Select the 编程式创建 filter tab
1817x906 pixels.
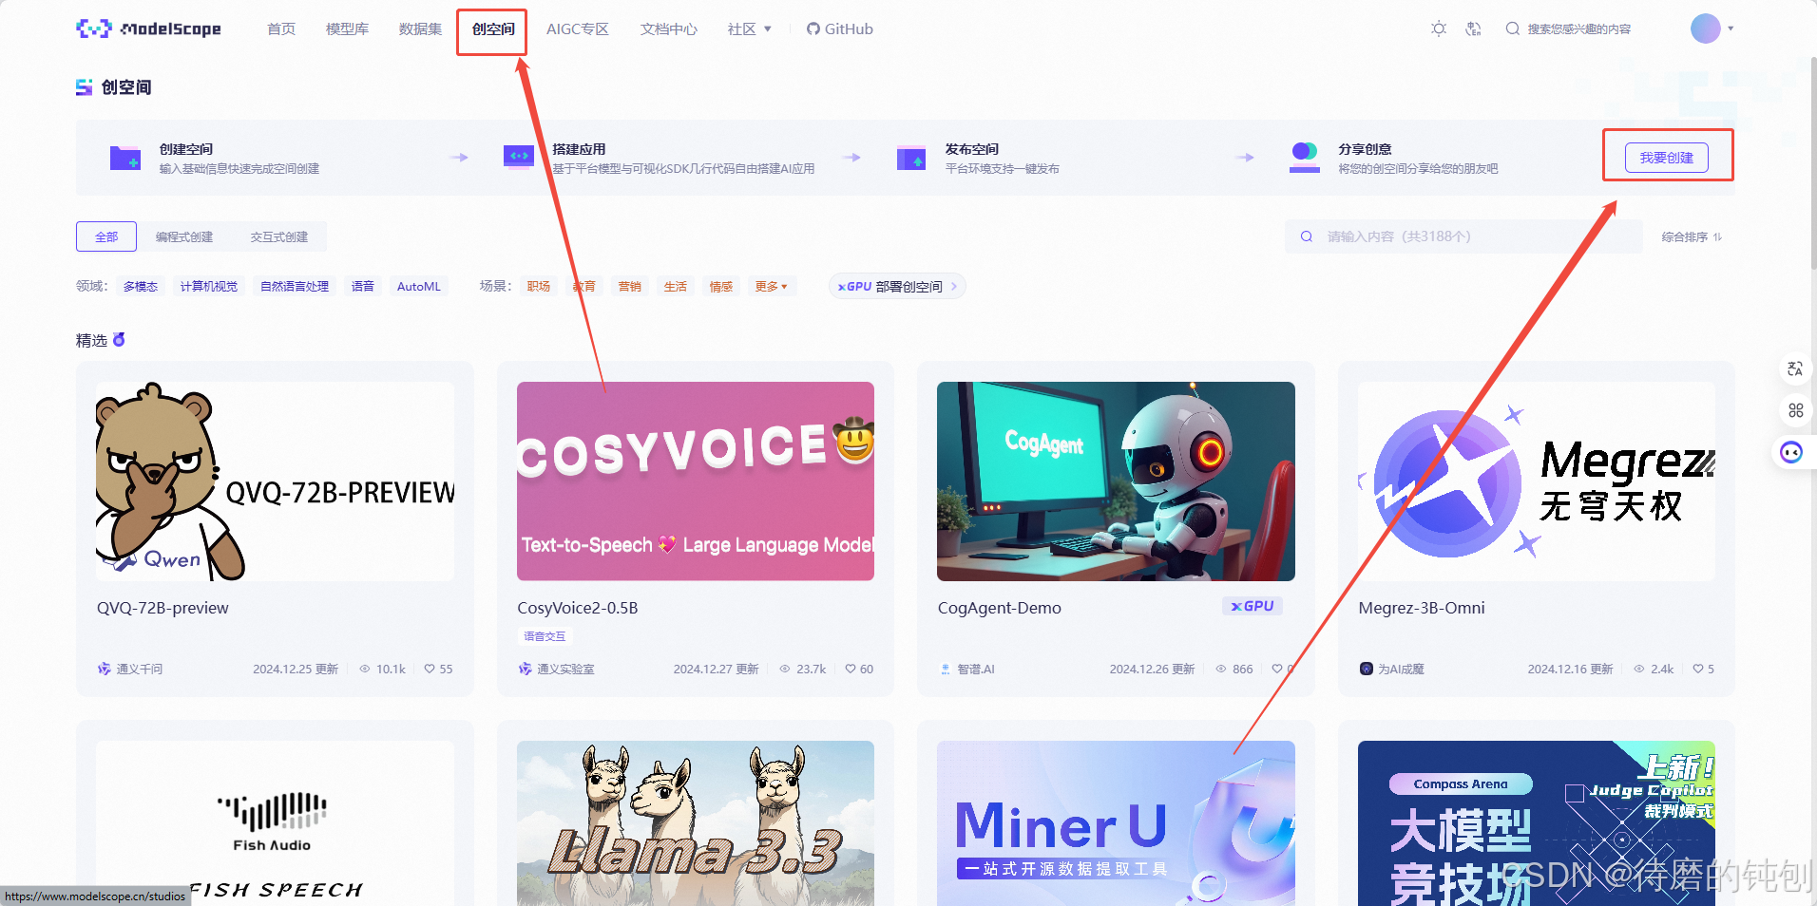[184, 236]
